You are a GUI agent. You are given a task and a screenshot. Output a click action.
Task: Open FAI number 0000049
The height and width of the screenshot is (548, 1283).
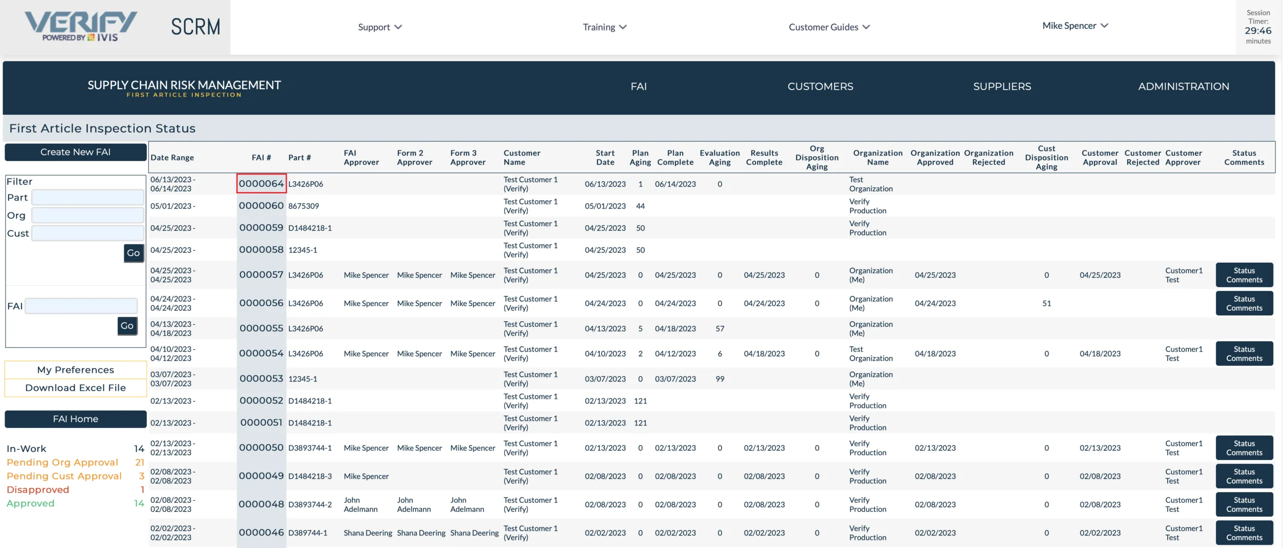tap(261, 476)
